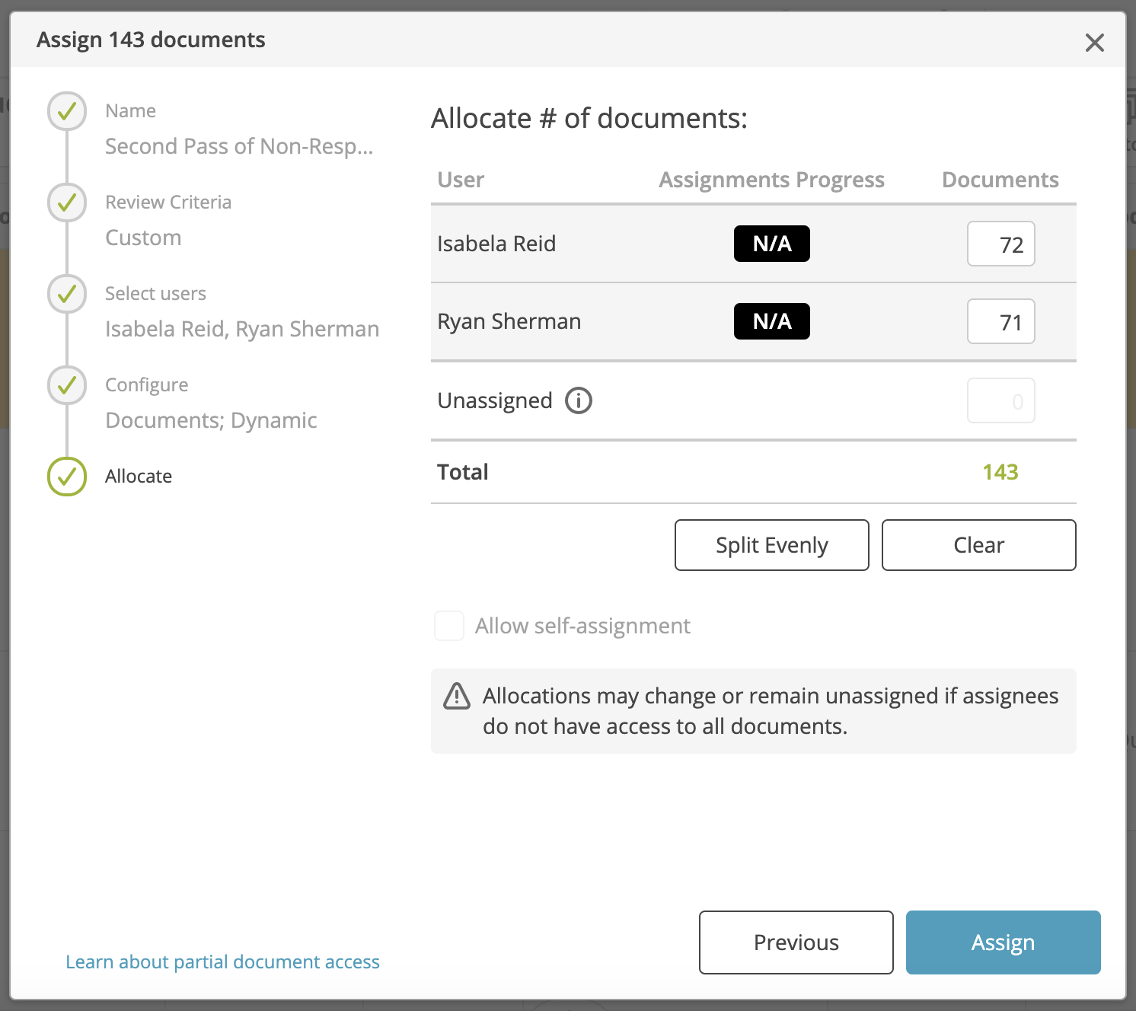Image resolution: width=1136 pixels, height=1011 pixels.
Task: Open the Unassigned info tooltip icon
Action: pos(578,400)
